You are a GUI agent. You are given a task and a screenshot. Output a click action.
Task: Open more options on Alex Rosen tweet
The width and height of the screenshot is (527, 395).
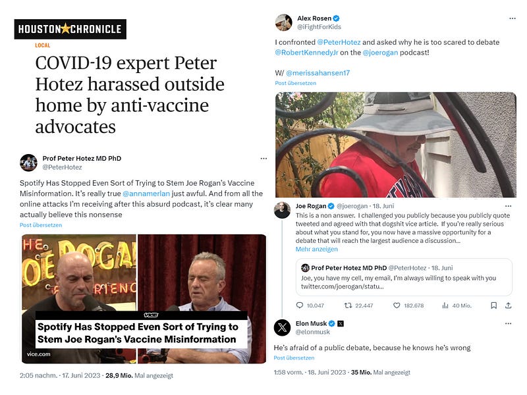pos(513,18)
